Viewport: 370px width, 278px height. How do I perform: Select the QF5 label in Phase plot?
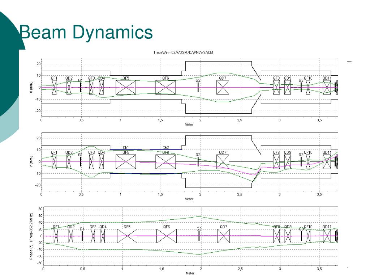[x=127, y=227]
